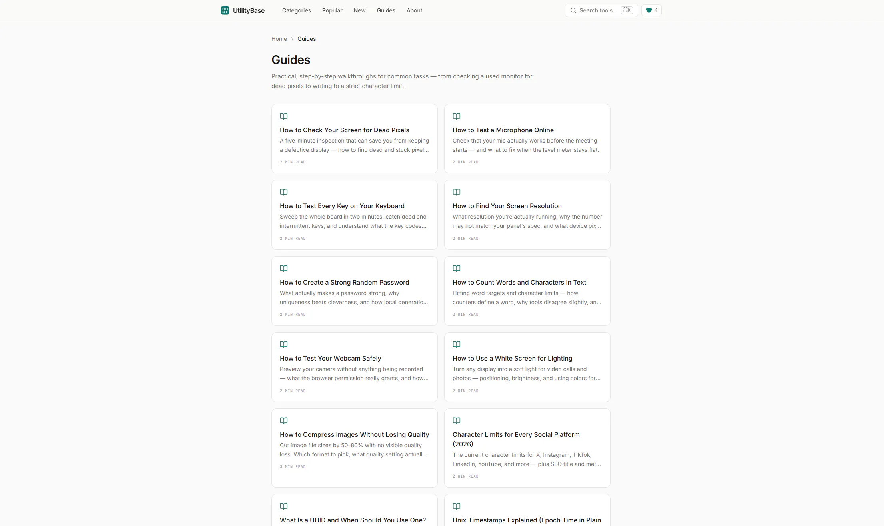
Task: Click book icon on Count Words card
Action: click(x=457, y=269)
